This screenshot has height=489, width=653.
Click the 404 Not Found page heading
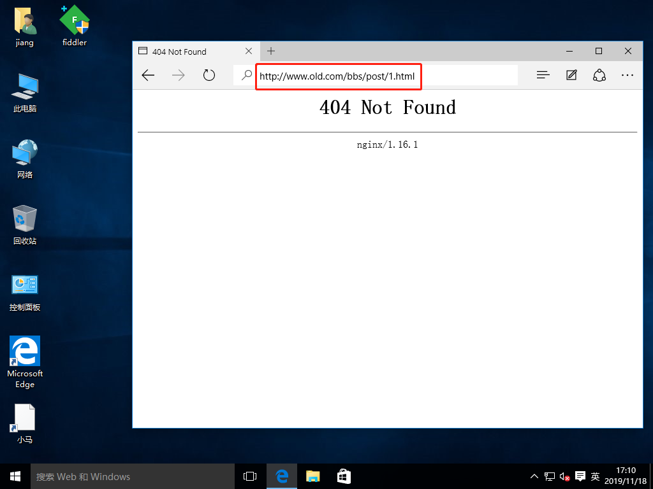[x=388, y=107]
